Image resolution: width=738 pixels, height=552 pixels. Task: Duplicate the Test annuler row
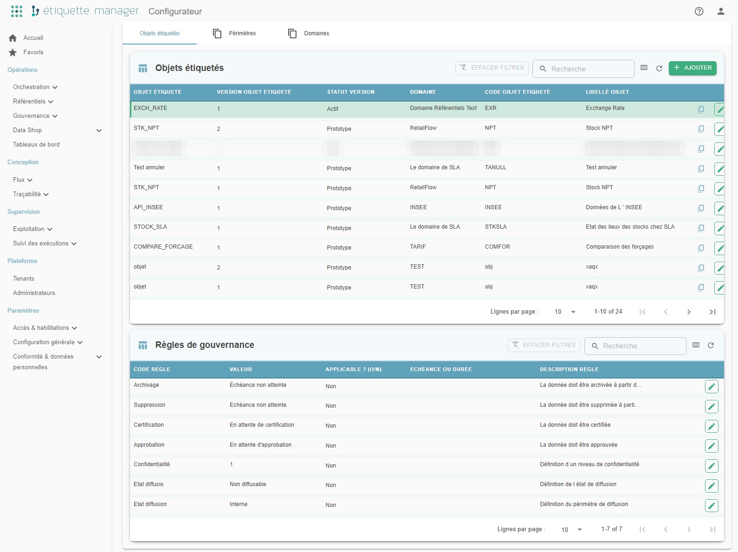[701, 169]
